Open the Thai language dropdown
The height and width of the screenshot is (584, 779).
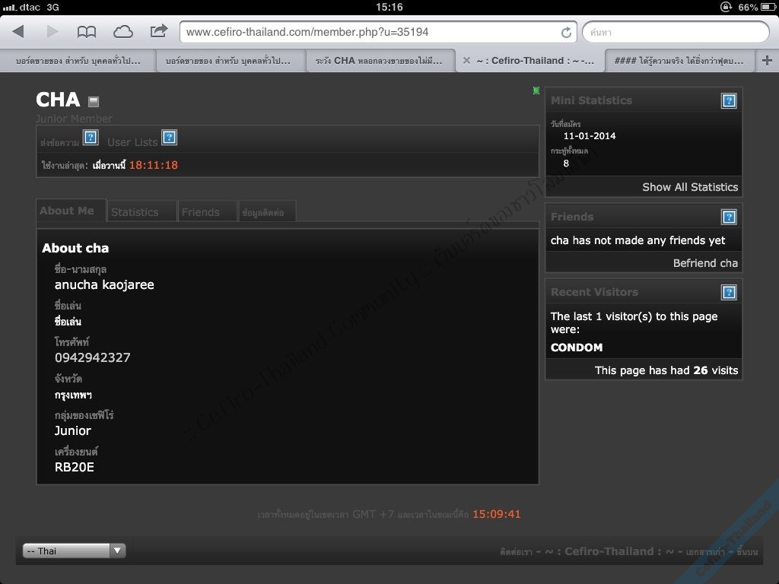pyautogui.click(x=74, y=551)
